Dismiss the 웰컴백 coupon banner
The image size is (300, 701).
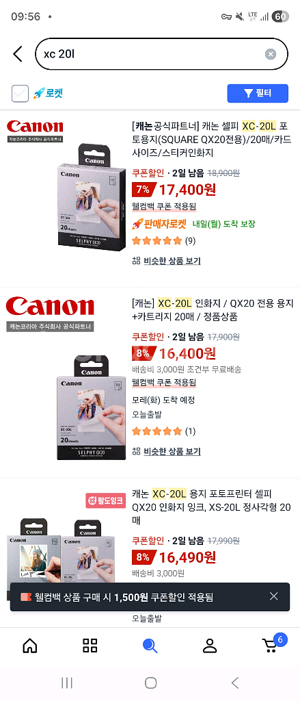pyautogui.click(x=273, y=596)
